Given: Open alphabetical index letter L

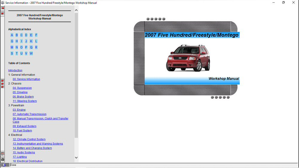Looking at the screenshot, I should pos(36,41).
